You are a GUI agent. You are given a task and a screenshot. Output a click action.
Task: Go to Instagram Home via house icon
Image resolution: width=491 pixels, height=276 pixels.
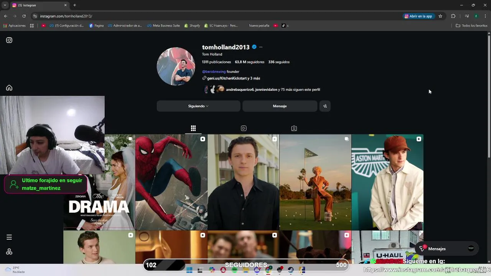coord(9,88)
